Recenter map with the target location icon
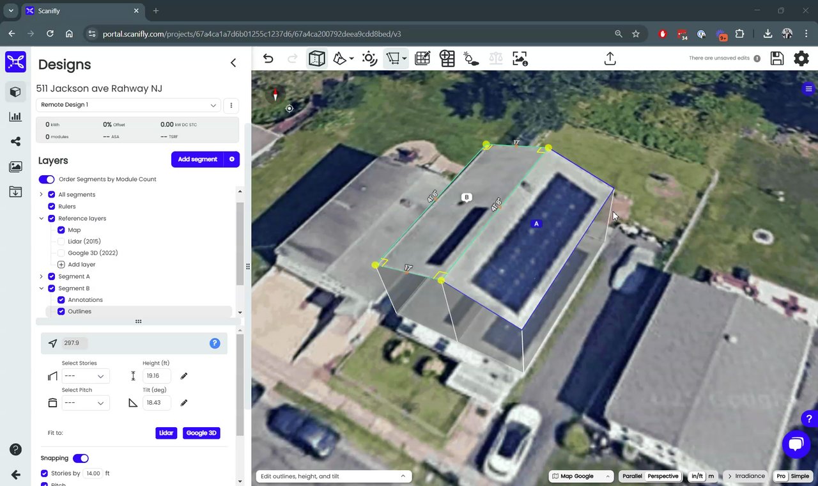Image resolution: width=818 pixels, height=486 pixels. coord(289,109)
